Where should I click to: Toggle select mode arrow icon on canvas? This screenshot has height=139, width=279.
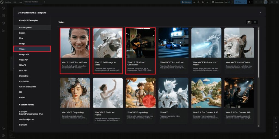pyautogui.click(x=276, y=131)
